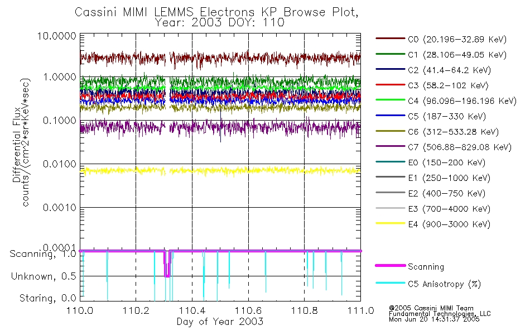This screenshot has height=335, width=530.
Task: Select the C1 green legend swatch
Action: coord(390,54)
